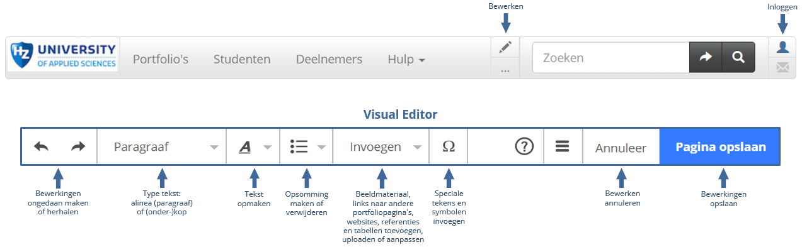Image resolution: width=802 pixels, height=247 pixels.
Task: Cancel editing with Annuleer
Action: tap(621, 148)
